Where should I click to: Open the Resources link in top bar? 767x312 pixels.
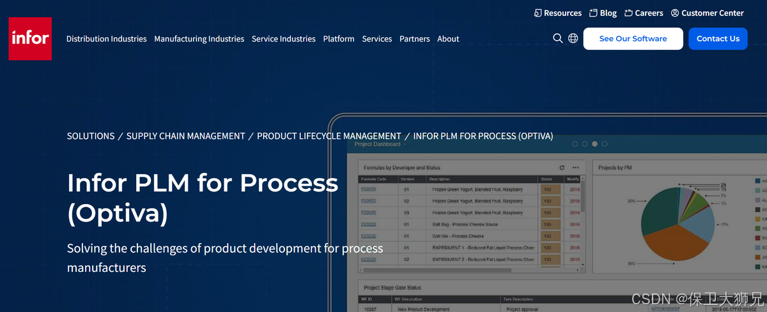[x=557, y=13]
